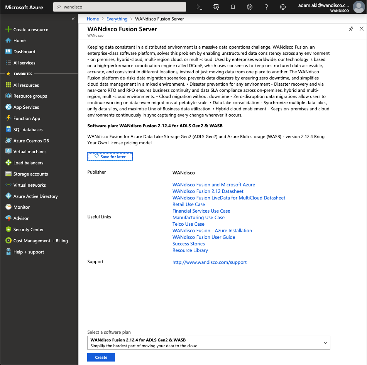Collapse the sidebar with the double chevron
Screen dimensions: 367x365
[73, 19]
